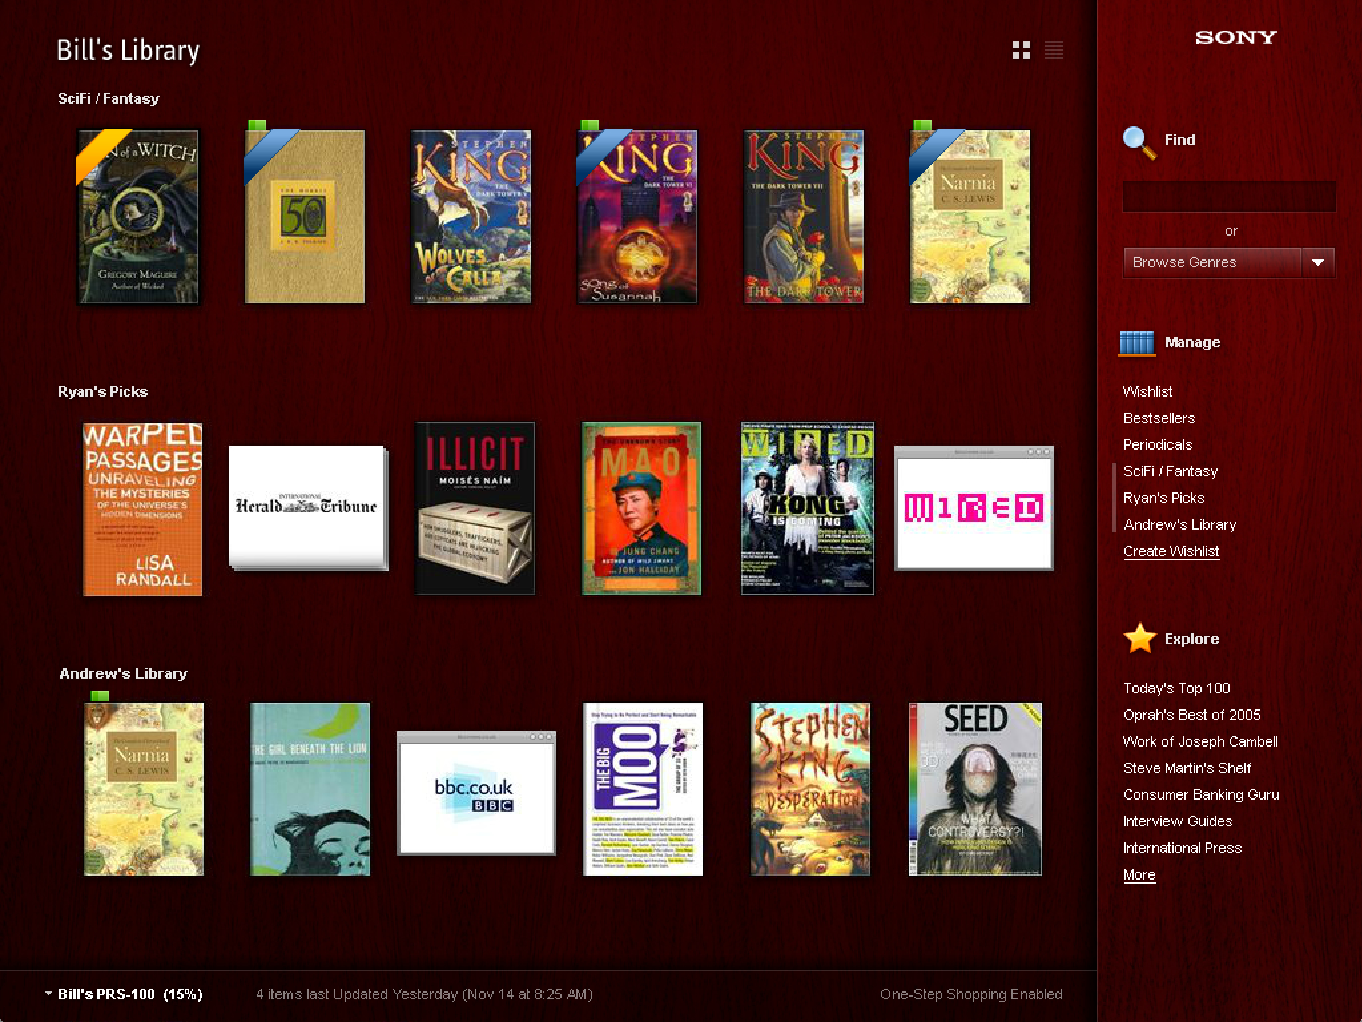The width and height of the screenshot is (1362, 1022).
Task: Select Periodicals in Manage list
Action: [x=1158, y=444]
